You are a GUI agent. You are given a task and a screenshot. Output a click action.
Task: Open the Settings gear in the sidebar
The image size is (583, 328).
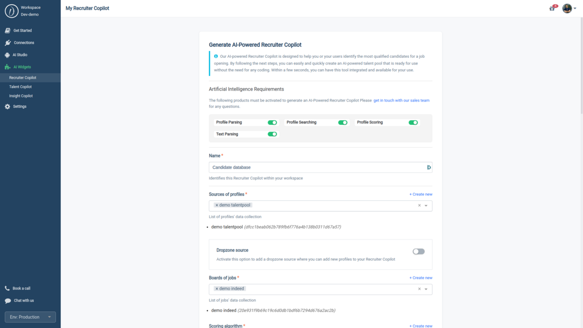6,106
